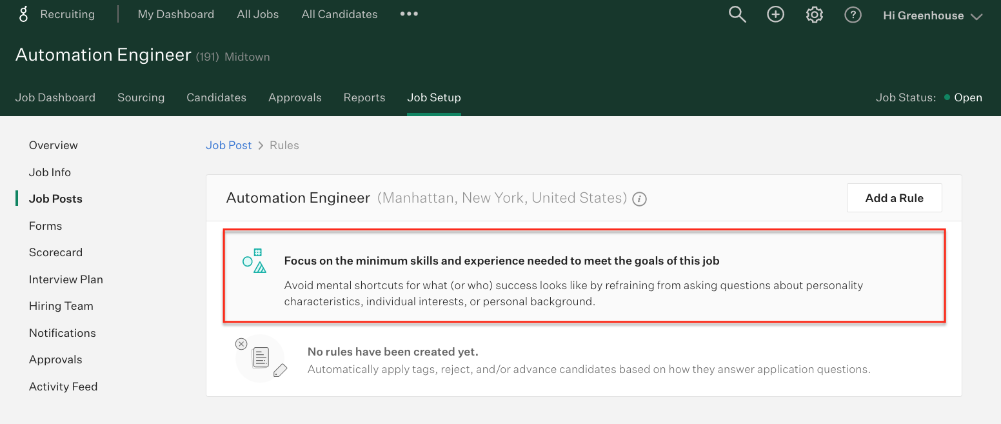Click the info icon beside job location
This screenshot has width=1001, height=424.
point(639,199)
